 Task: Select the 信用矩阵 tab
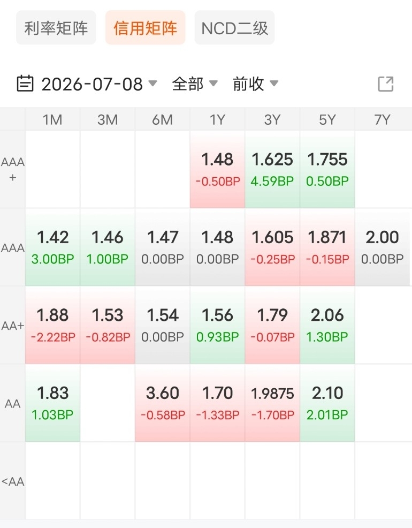pyautogui.click(x=146, y=28)
